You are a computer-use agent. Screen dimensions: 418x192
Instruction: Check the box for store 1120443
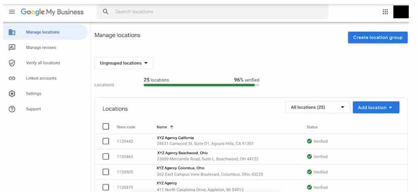coord(106,141)
